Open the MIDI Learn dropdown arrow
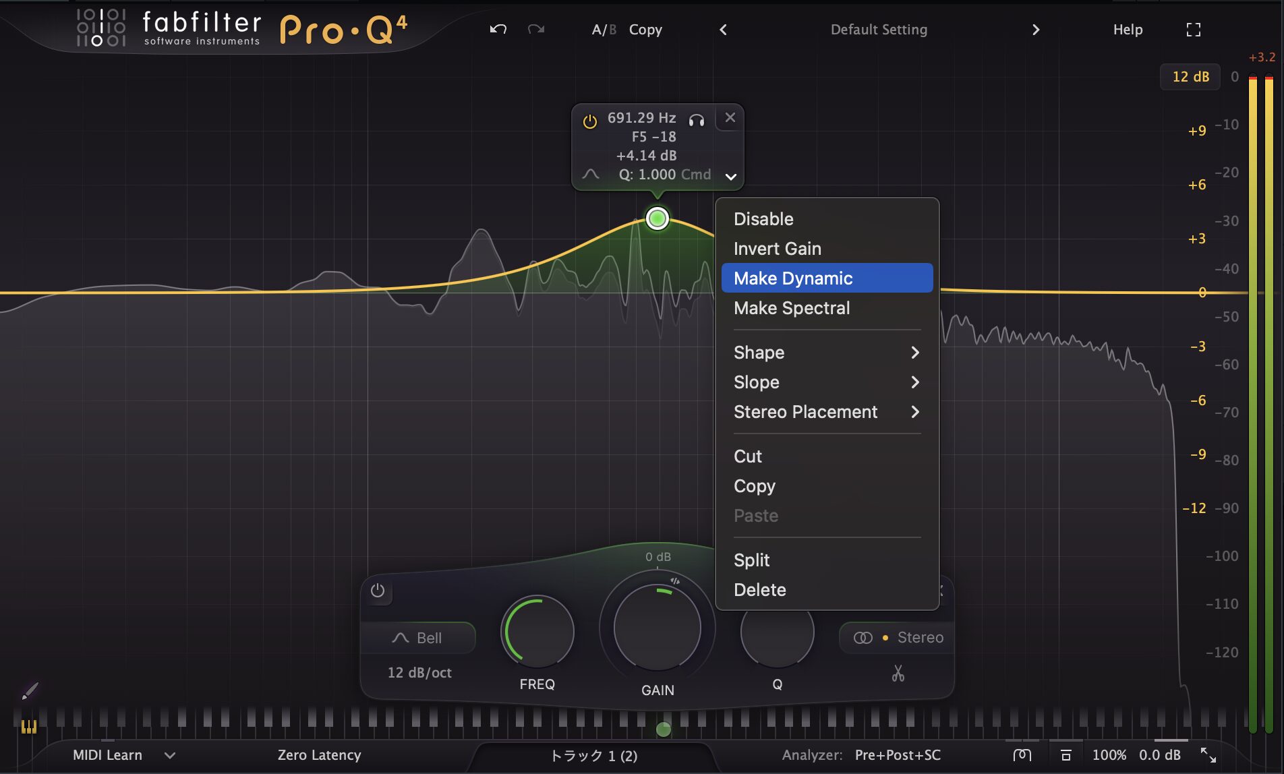 [170, 756]
